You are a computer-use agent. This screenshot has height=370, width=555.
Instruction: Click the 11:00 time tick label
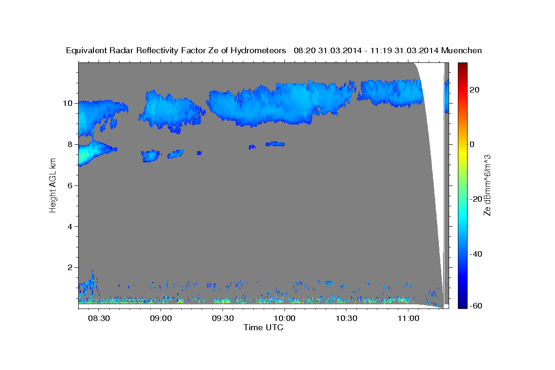coord(408,319)
